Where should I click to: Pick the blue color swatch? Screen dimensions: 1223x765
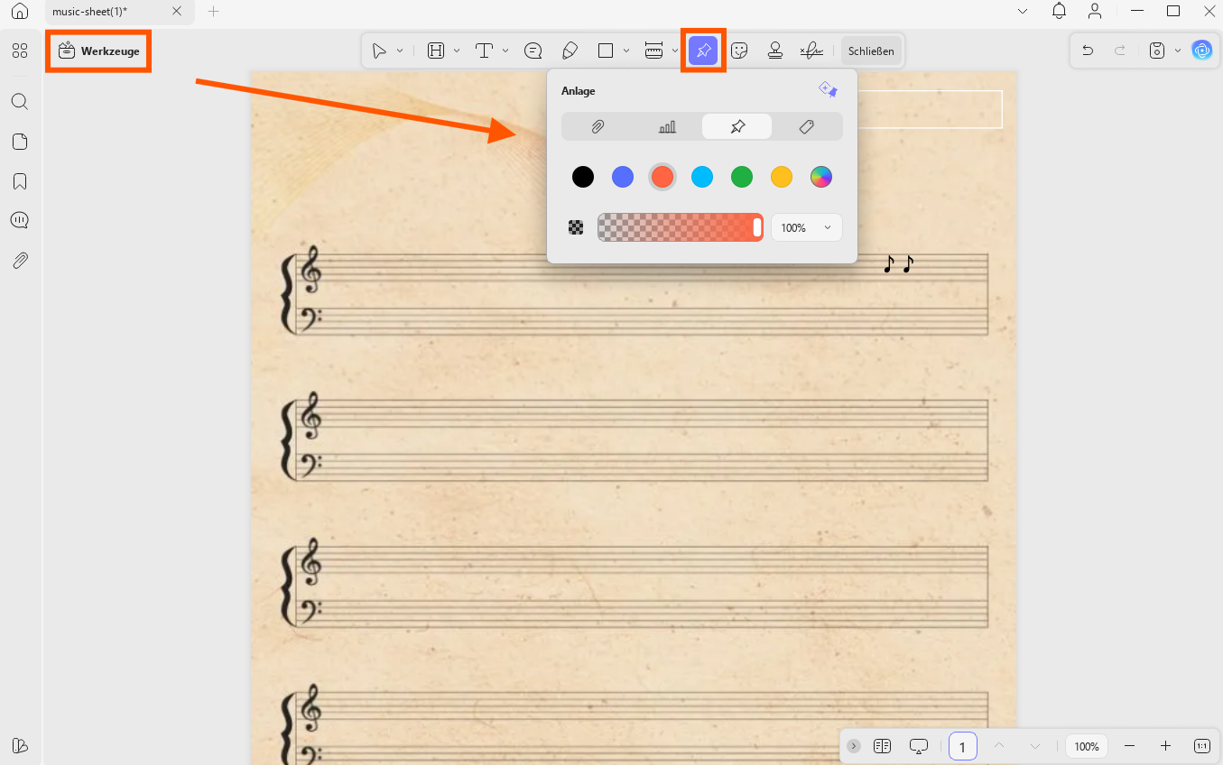pos(623,177)
